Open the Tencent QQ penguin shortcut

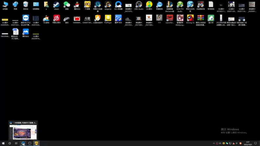77,6
